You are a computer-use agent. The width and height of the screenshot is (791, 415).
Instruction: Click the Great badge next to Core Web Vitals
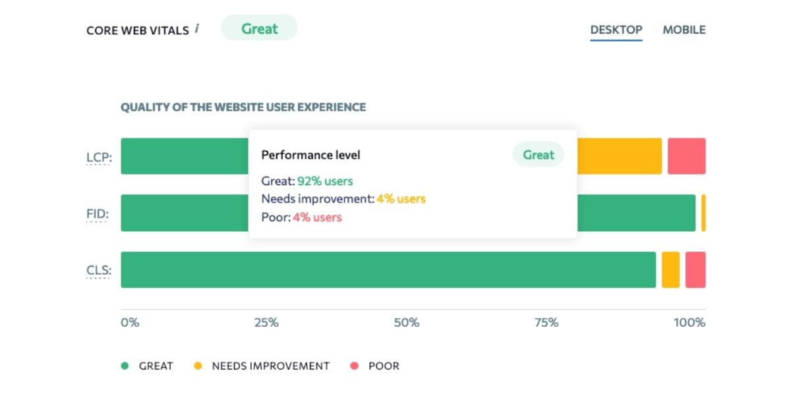[x=259, y=28]
